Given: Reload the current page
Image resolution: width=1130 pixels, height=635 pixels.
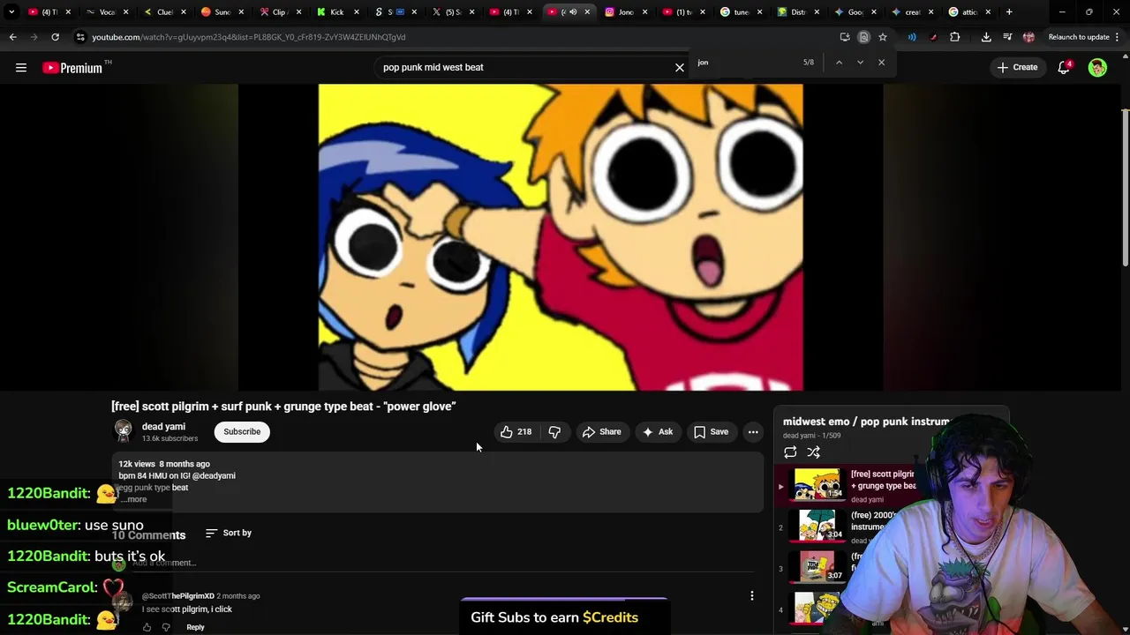Looking at the screenshot, I should 55,37.
